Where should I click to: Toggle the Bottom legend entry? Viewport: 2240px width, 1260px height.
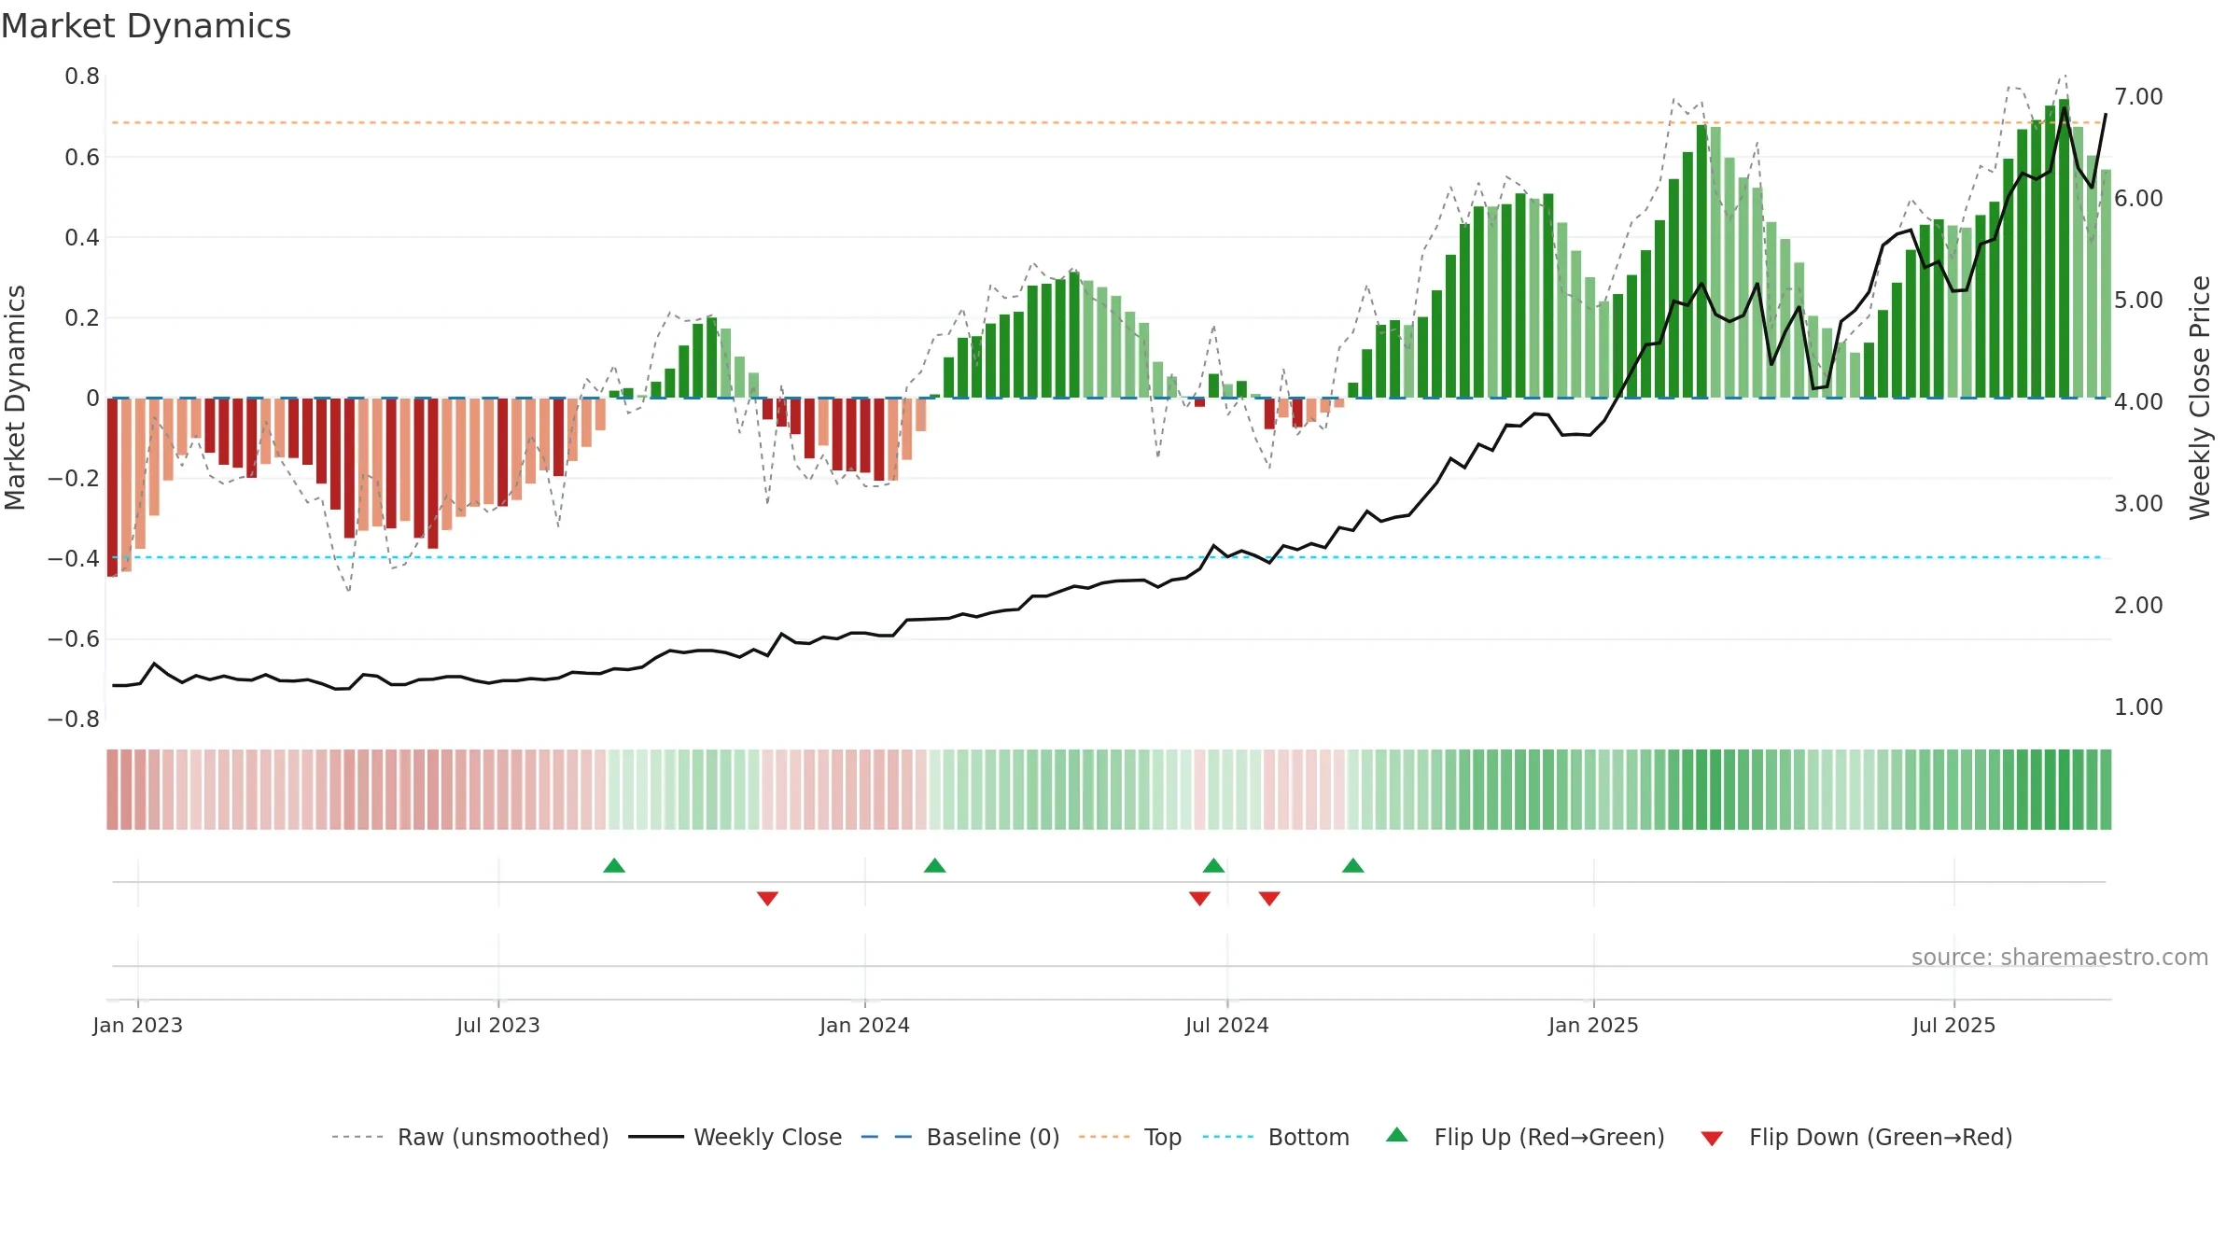click(1276, 1137)
